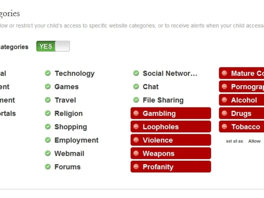The width and height of the screenshot is (264, 198).
Task: Click the red blocked icon beside Tobacco
Action: [x=224, y=127]
